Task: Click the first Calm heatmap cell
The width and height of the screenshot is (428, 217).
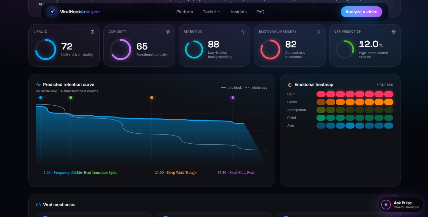Action: point(321,94)
